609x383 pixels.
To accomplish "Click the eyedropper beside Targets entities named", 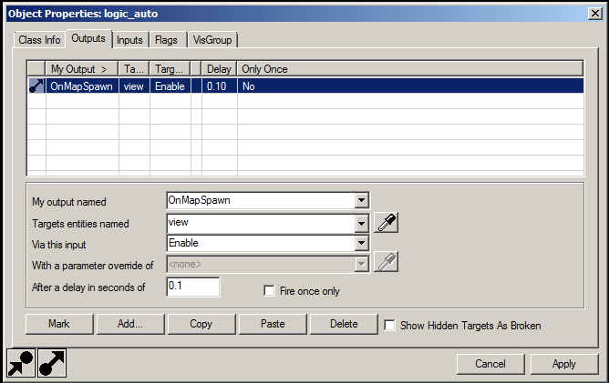I will coord(387,222).
